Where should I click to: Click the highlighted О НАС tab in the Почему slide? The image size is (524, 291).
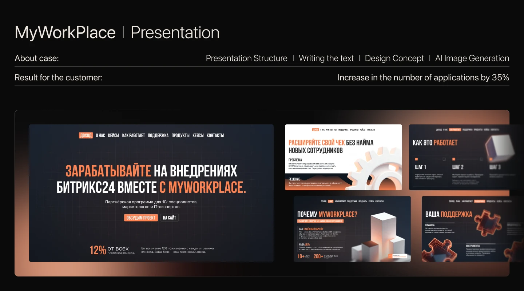coord(330,201)
